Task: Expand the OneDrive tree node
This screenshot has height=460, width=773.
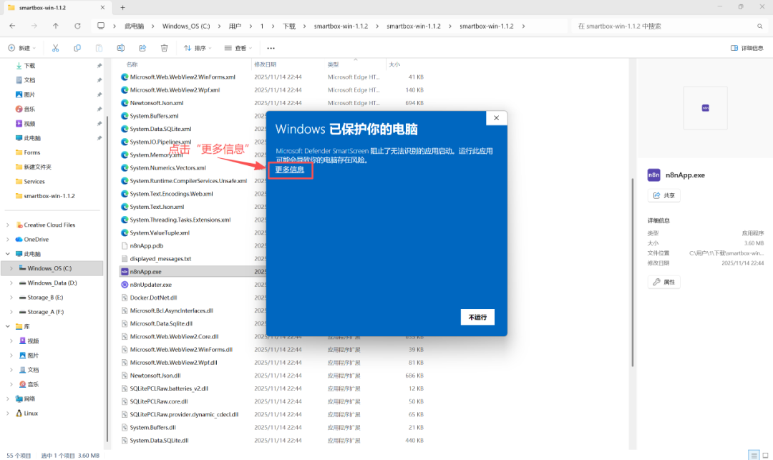Action: [8, 240]
